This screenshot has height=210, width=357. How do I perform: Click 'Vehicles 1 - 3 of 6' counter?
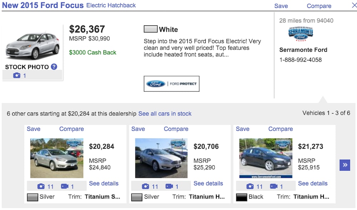[326, 113]
